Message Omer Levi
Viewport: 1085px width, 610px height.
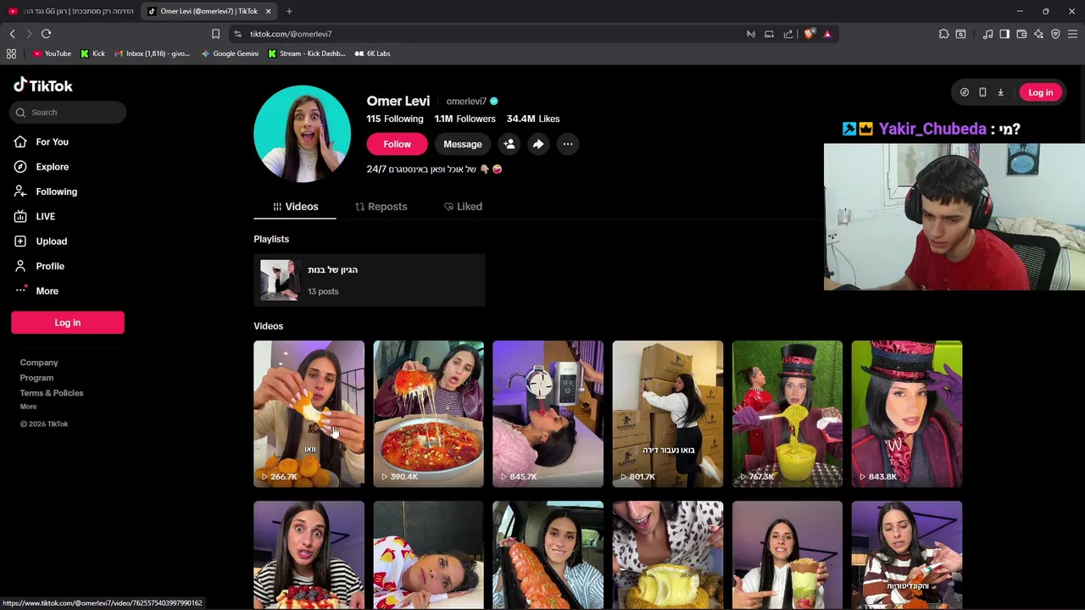click(462, 144)
